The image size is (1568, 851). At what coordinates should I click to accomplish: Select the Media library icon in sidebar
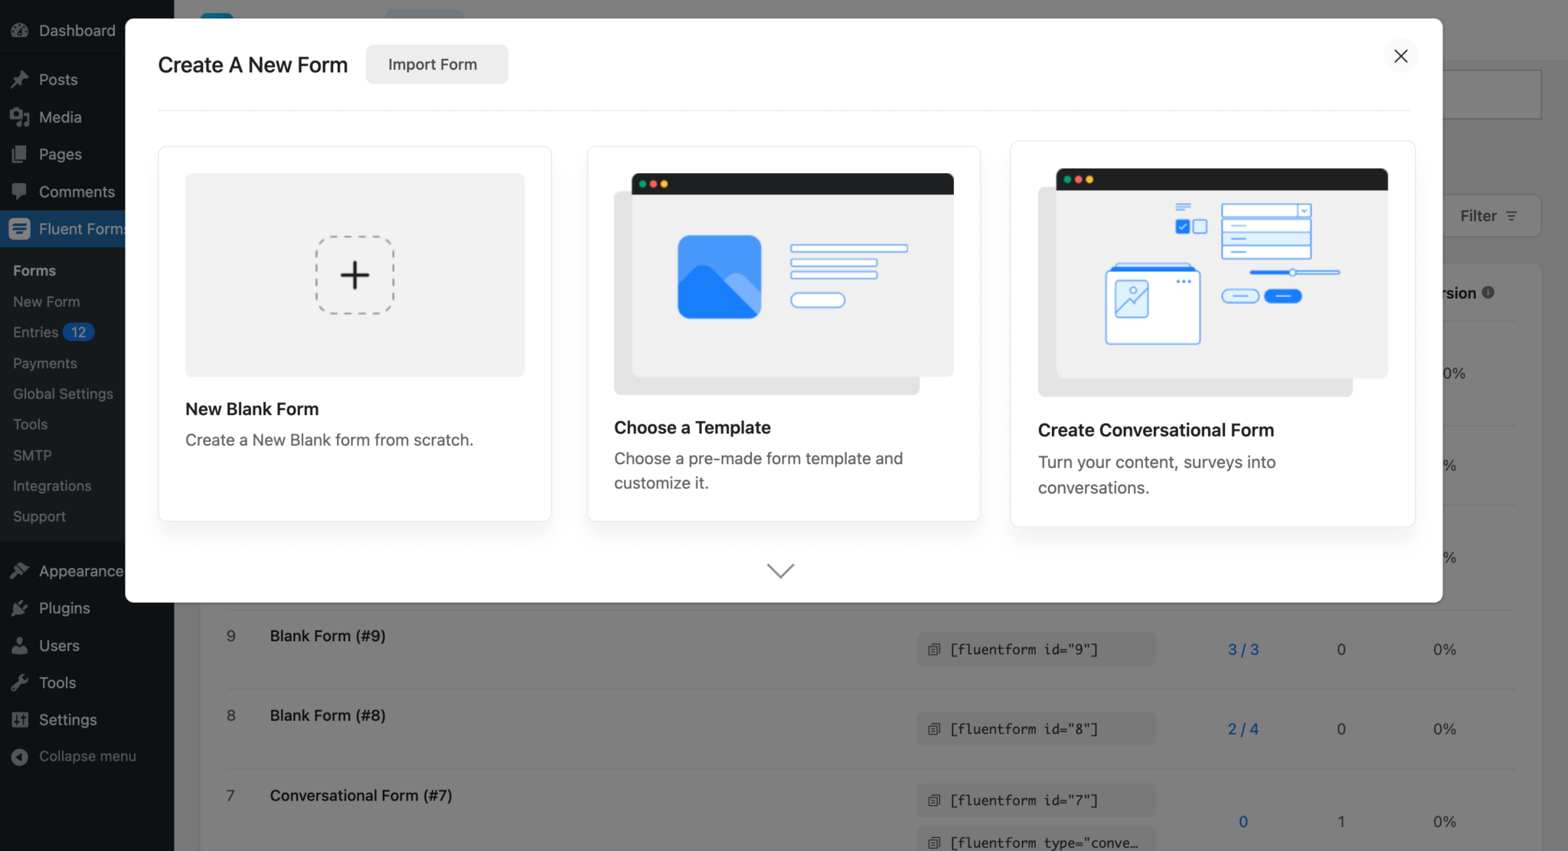pos(21,116)
